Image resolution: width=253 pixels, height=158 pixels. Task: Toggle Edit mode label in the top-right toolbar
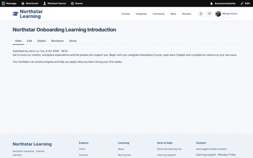click(x=247, y=3)
